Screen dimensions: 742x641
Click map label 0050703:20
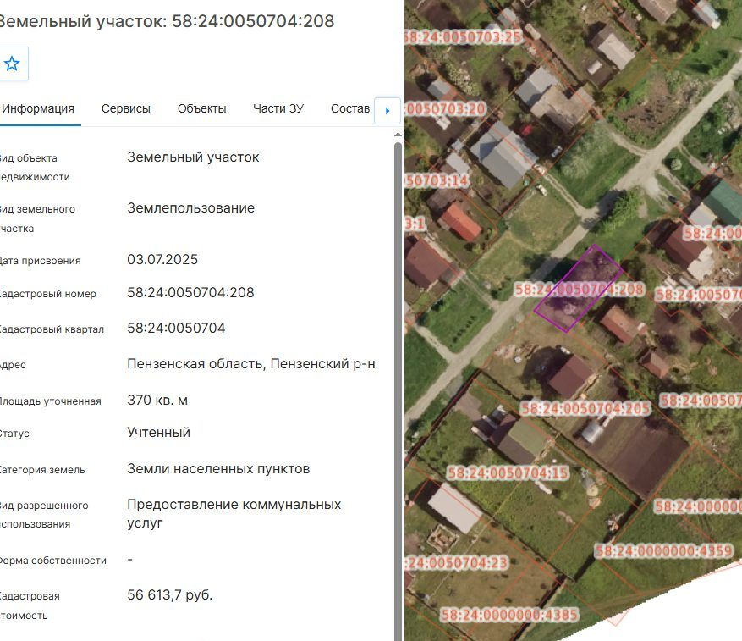(445, 109)
